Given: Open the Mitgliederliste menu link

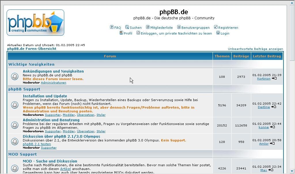Looking at the screenshot, I should pos(161,28).
